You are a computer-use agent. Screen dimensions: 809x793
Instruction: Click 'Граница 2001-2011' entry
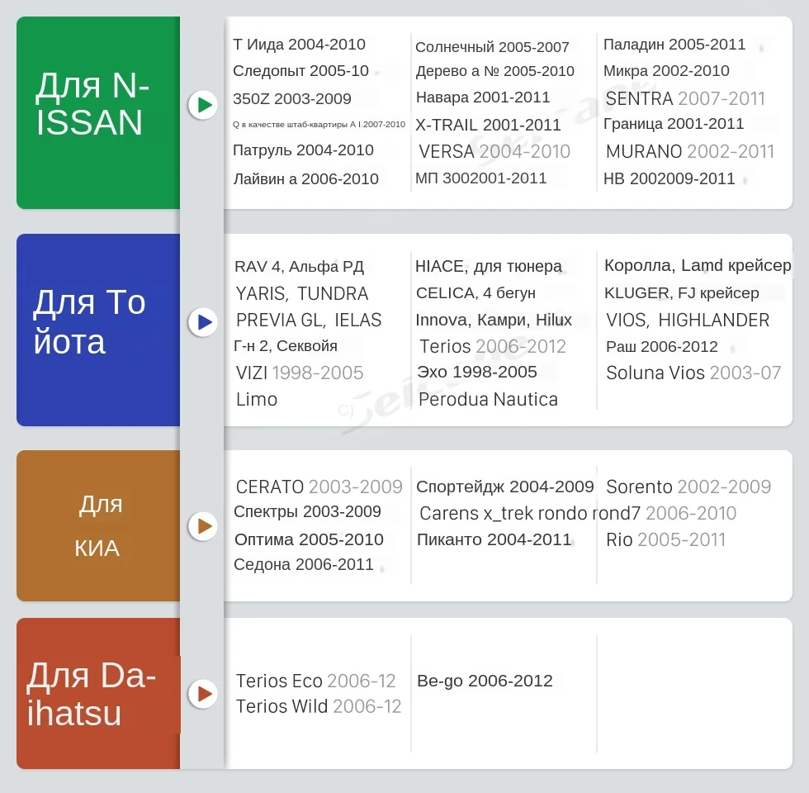(x=674, y=124)
